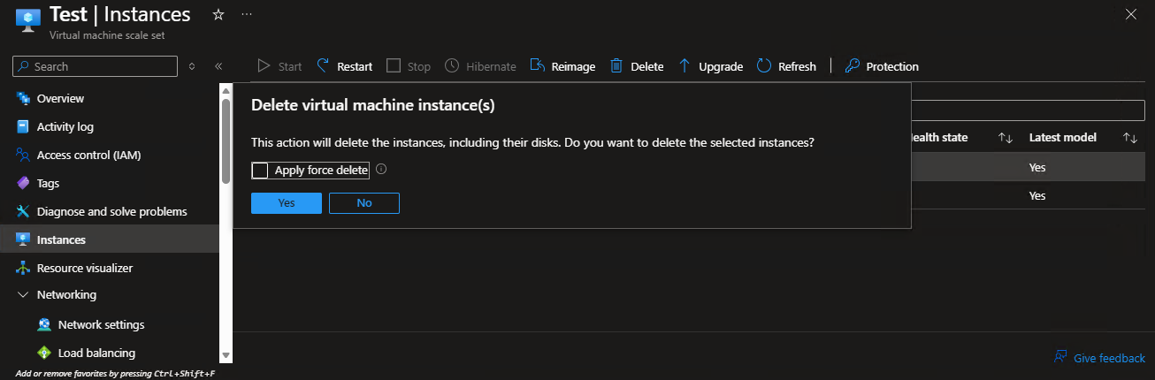Image resolution: width=1155 pixels, height=380 pixels.
Task: Click the Latest model column header
Action: 1063,137
